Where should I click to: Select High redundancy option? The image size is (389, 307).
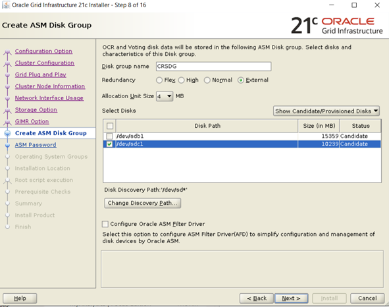coord(182,80)
